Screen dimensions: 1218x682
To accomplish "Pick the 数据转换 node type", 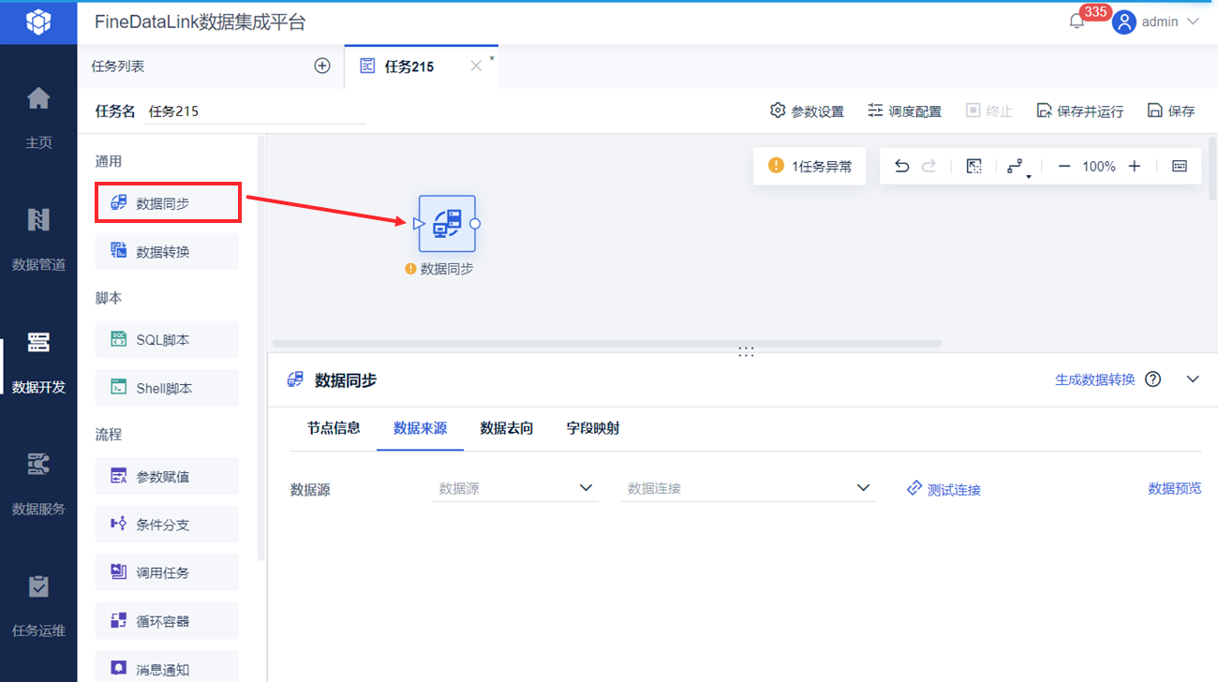I will pyautogui.click(x=168, y=251).
